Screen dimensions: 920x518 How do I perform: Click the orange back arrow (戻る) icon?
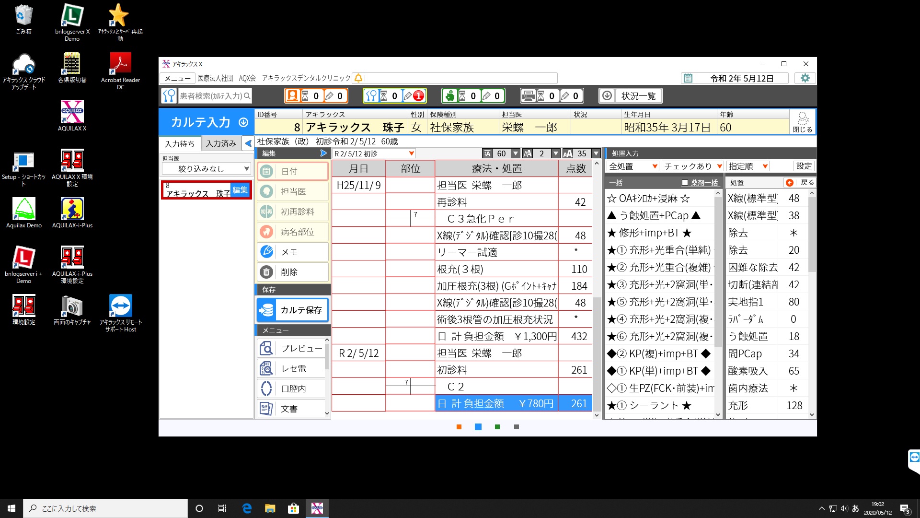790,183
